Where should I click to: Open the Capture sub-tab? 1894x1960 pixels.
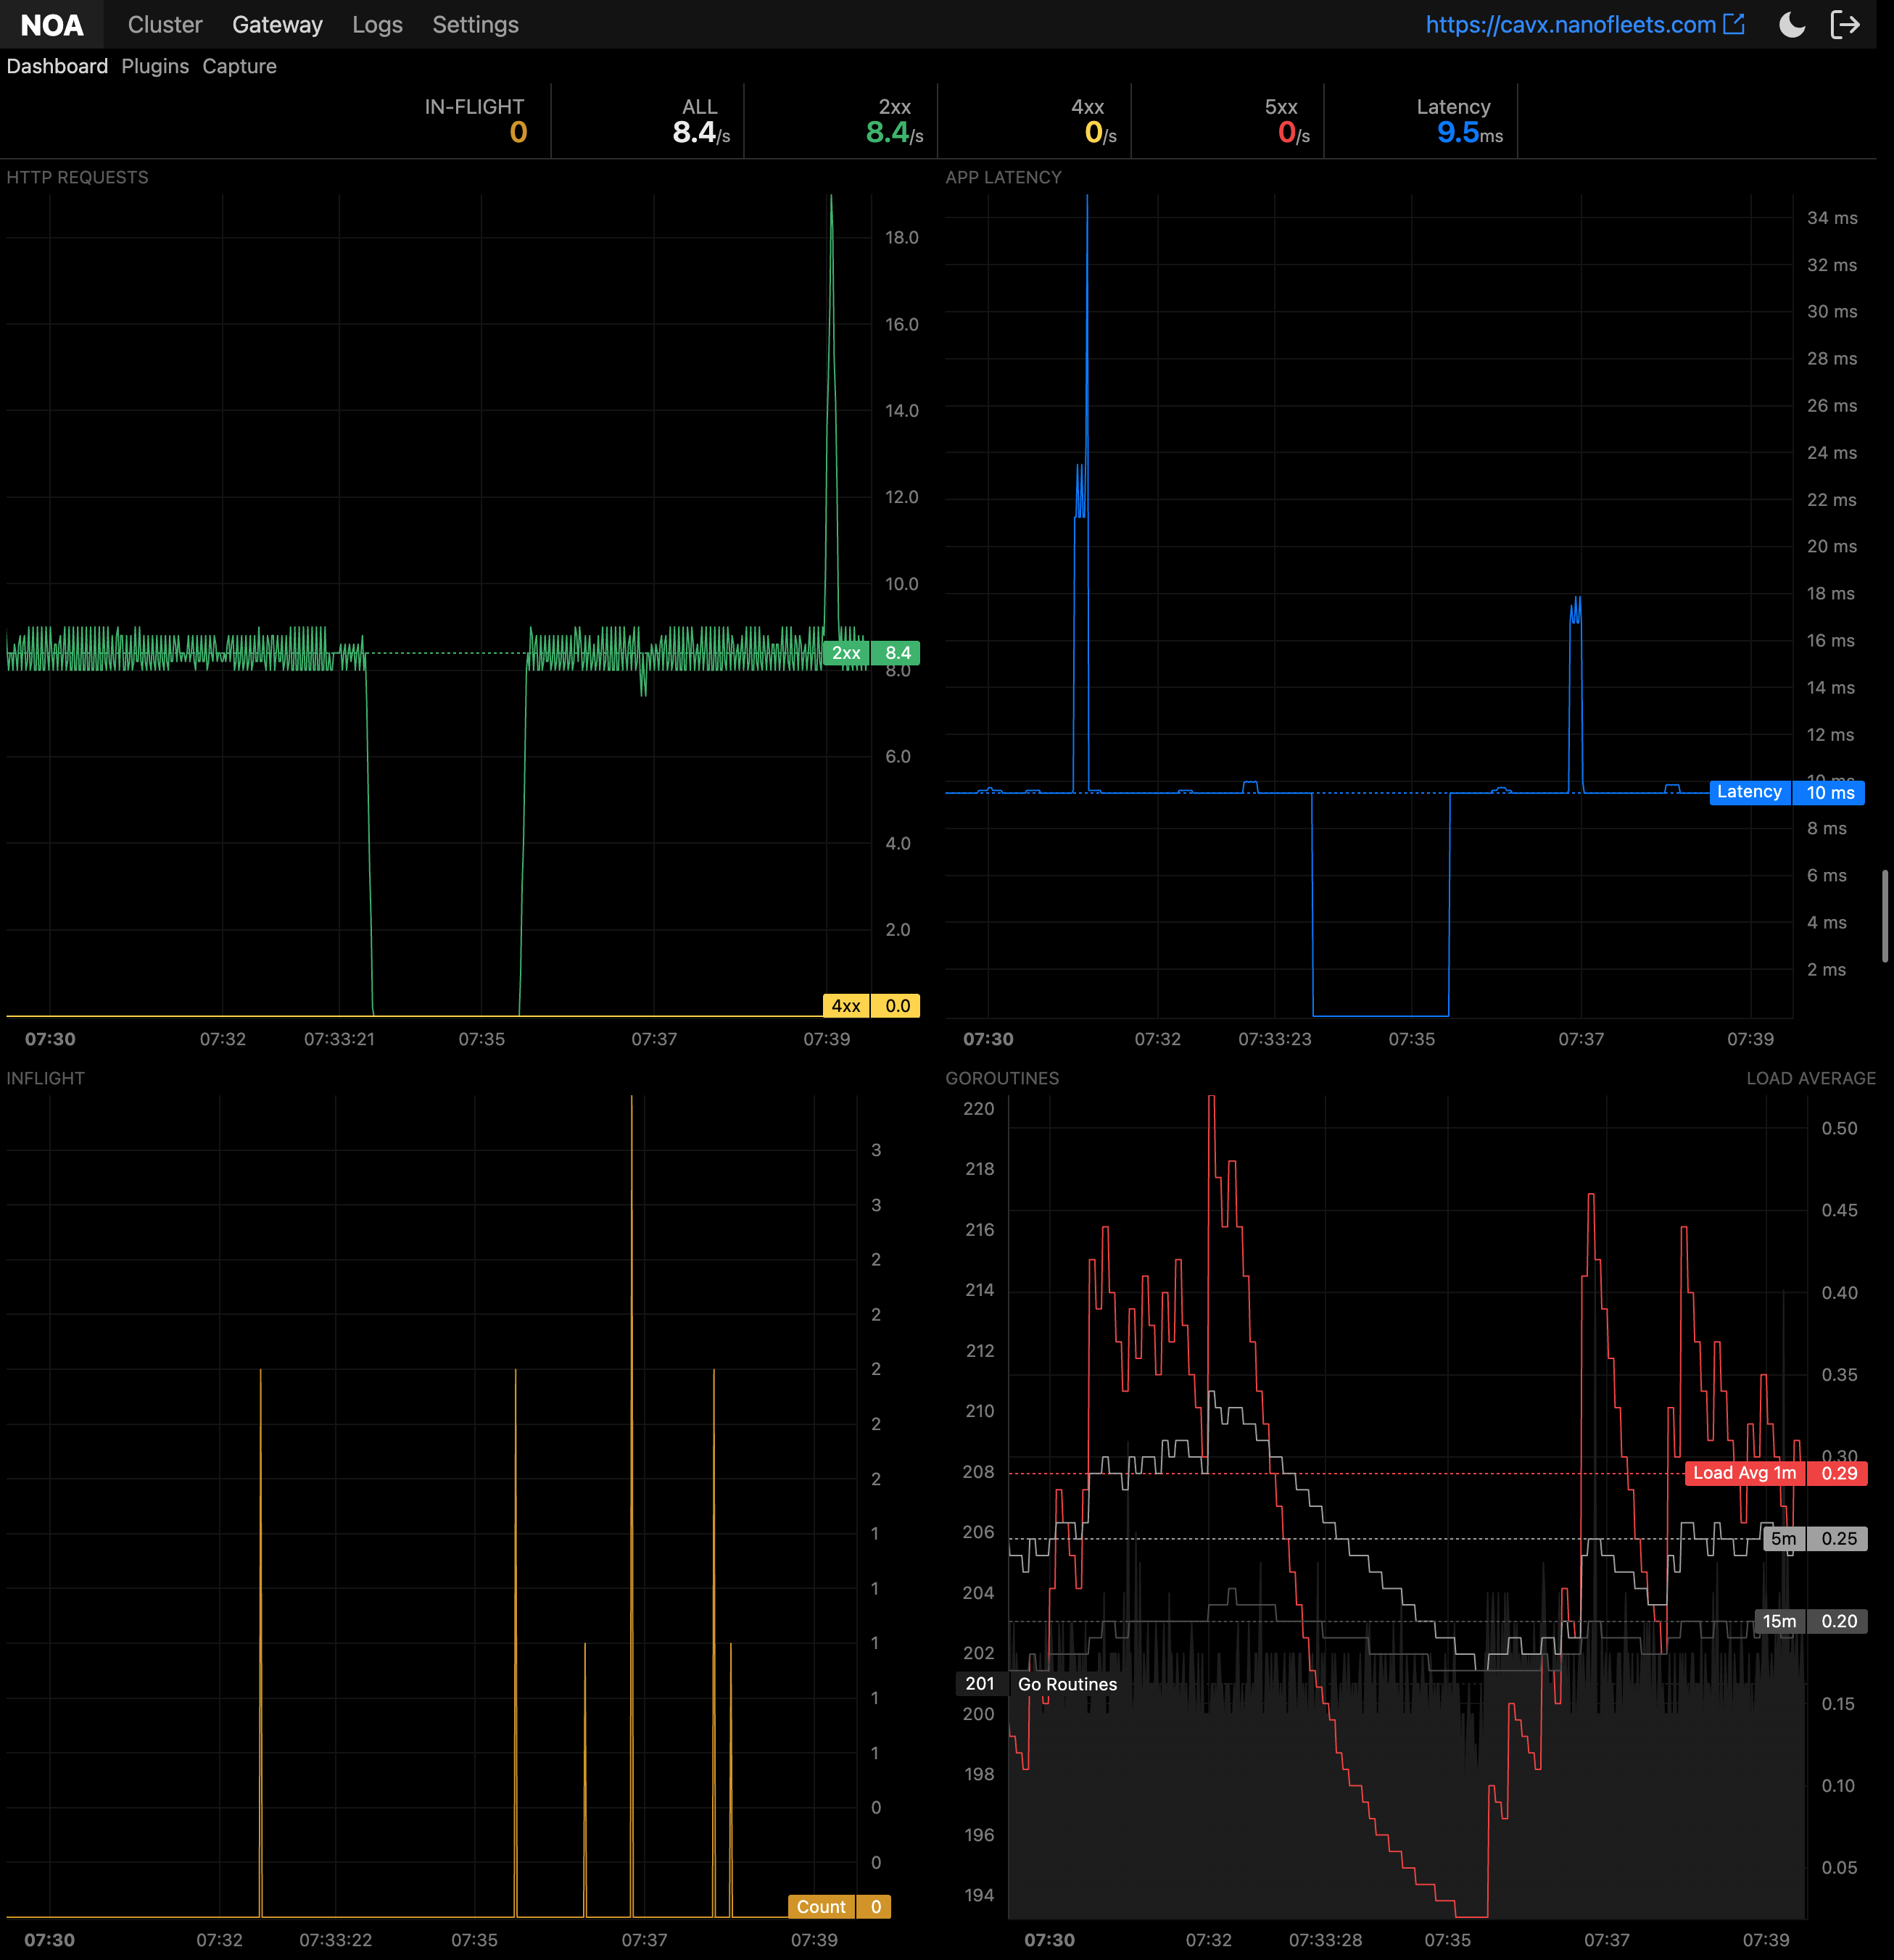(239, 66)
